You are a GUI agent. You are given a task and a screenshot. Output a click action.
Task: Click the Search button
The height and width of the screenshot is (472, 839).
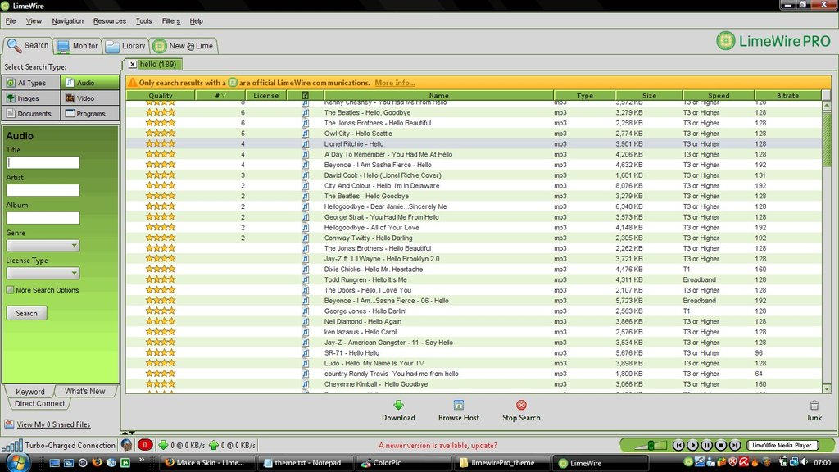pyautogui.click(x=25, y=312)
